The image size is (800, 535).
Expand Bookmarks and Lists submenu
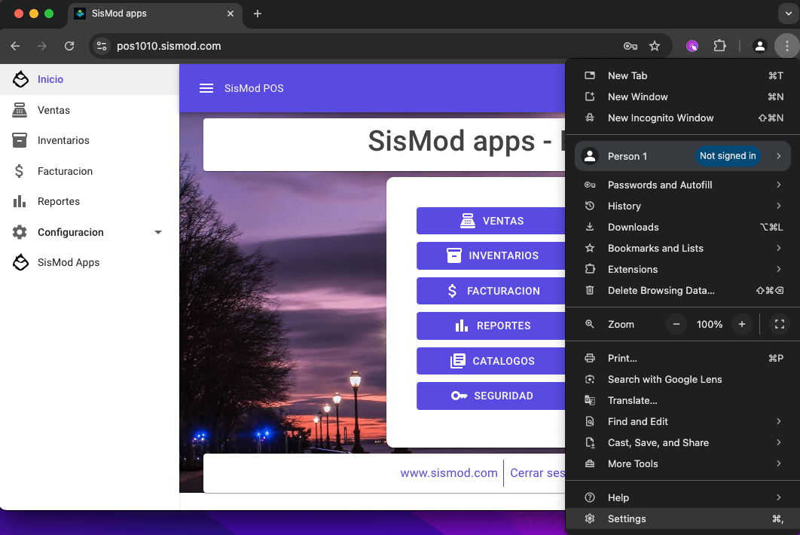(779, 248)
